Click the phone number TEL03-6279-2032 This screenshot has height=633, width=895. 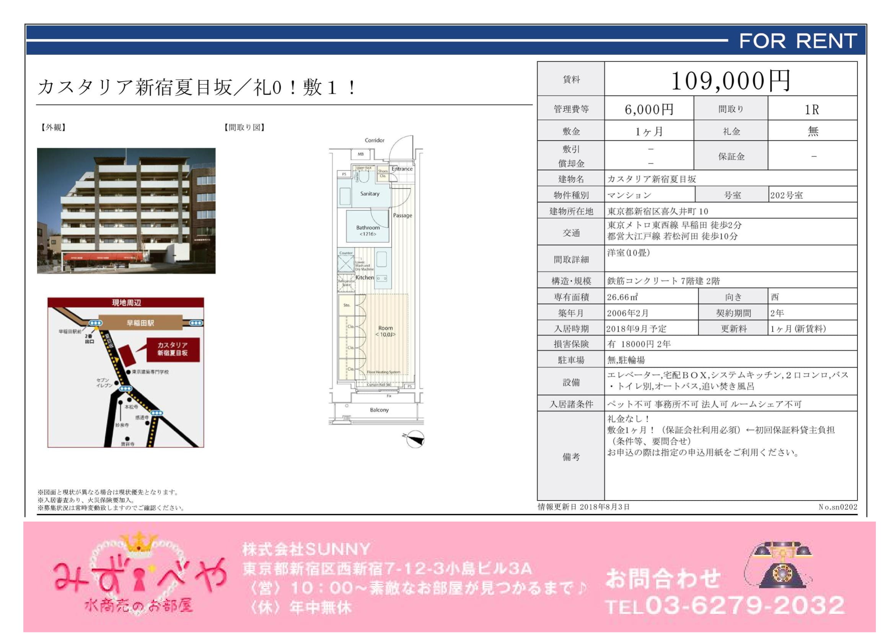coord(725,606)
